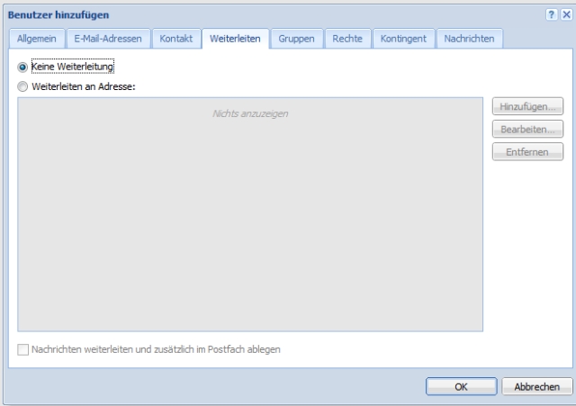View the Nachrichten tab
This screenshot has width=576, height=406.
(x=469, y=39)
